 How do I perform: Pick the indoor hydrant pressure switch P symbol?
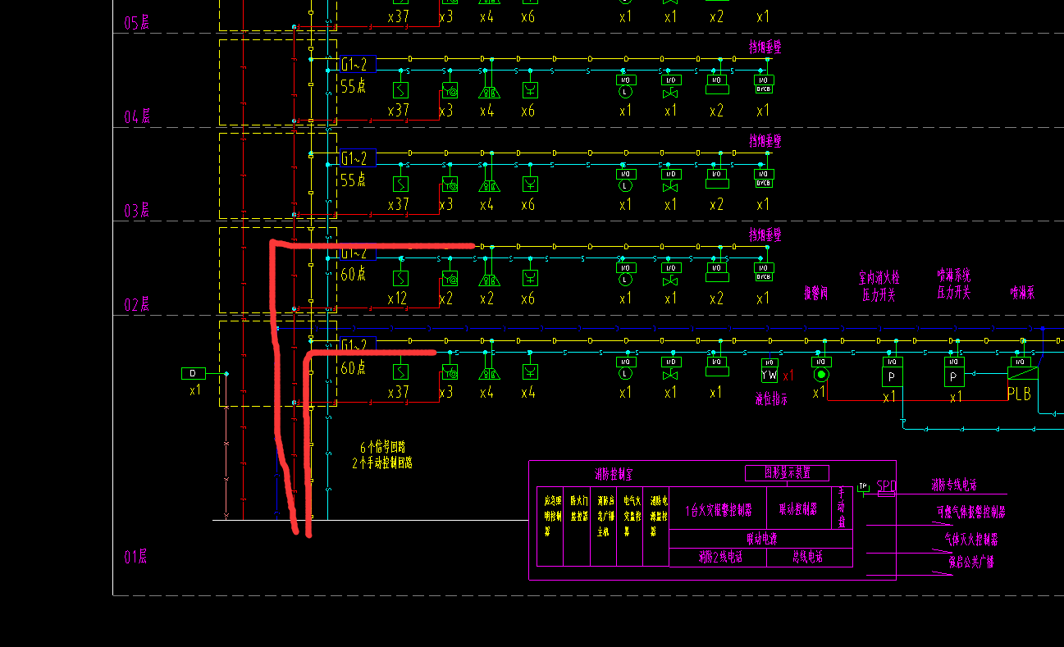892,377
